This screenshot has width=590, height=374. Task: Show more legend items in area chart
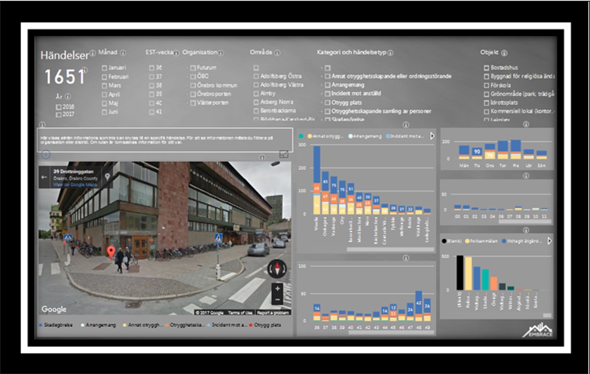[x=432, y=136]
